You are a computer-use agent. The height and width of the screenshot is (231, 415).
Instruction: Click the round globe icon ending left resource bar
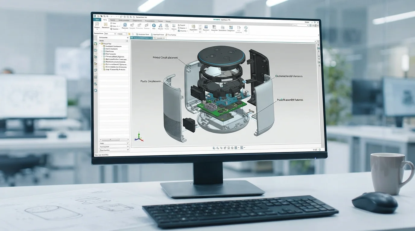tap(96, 90)
